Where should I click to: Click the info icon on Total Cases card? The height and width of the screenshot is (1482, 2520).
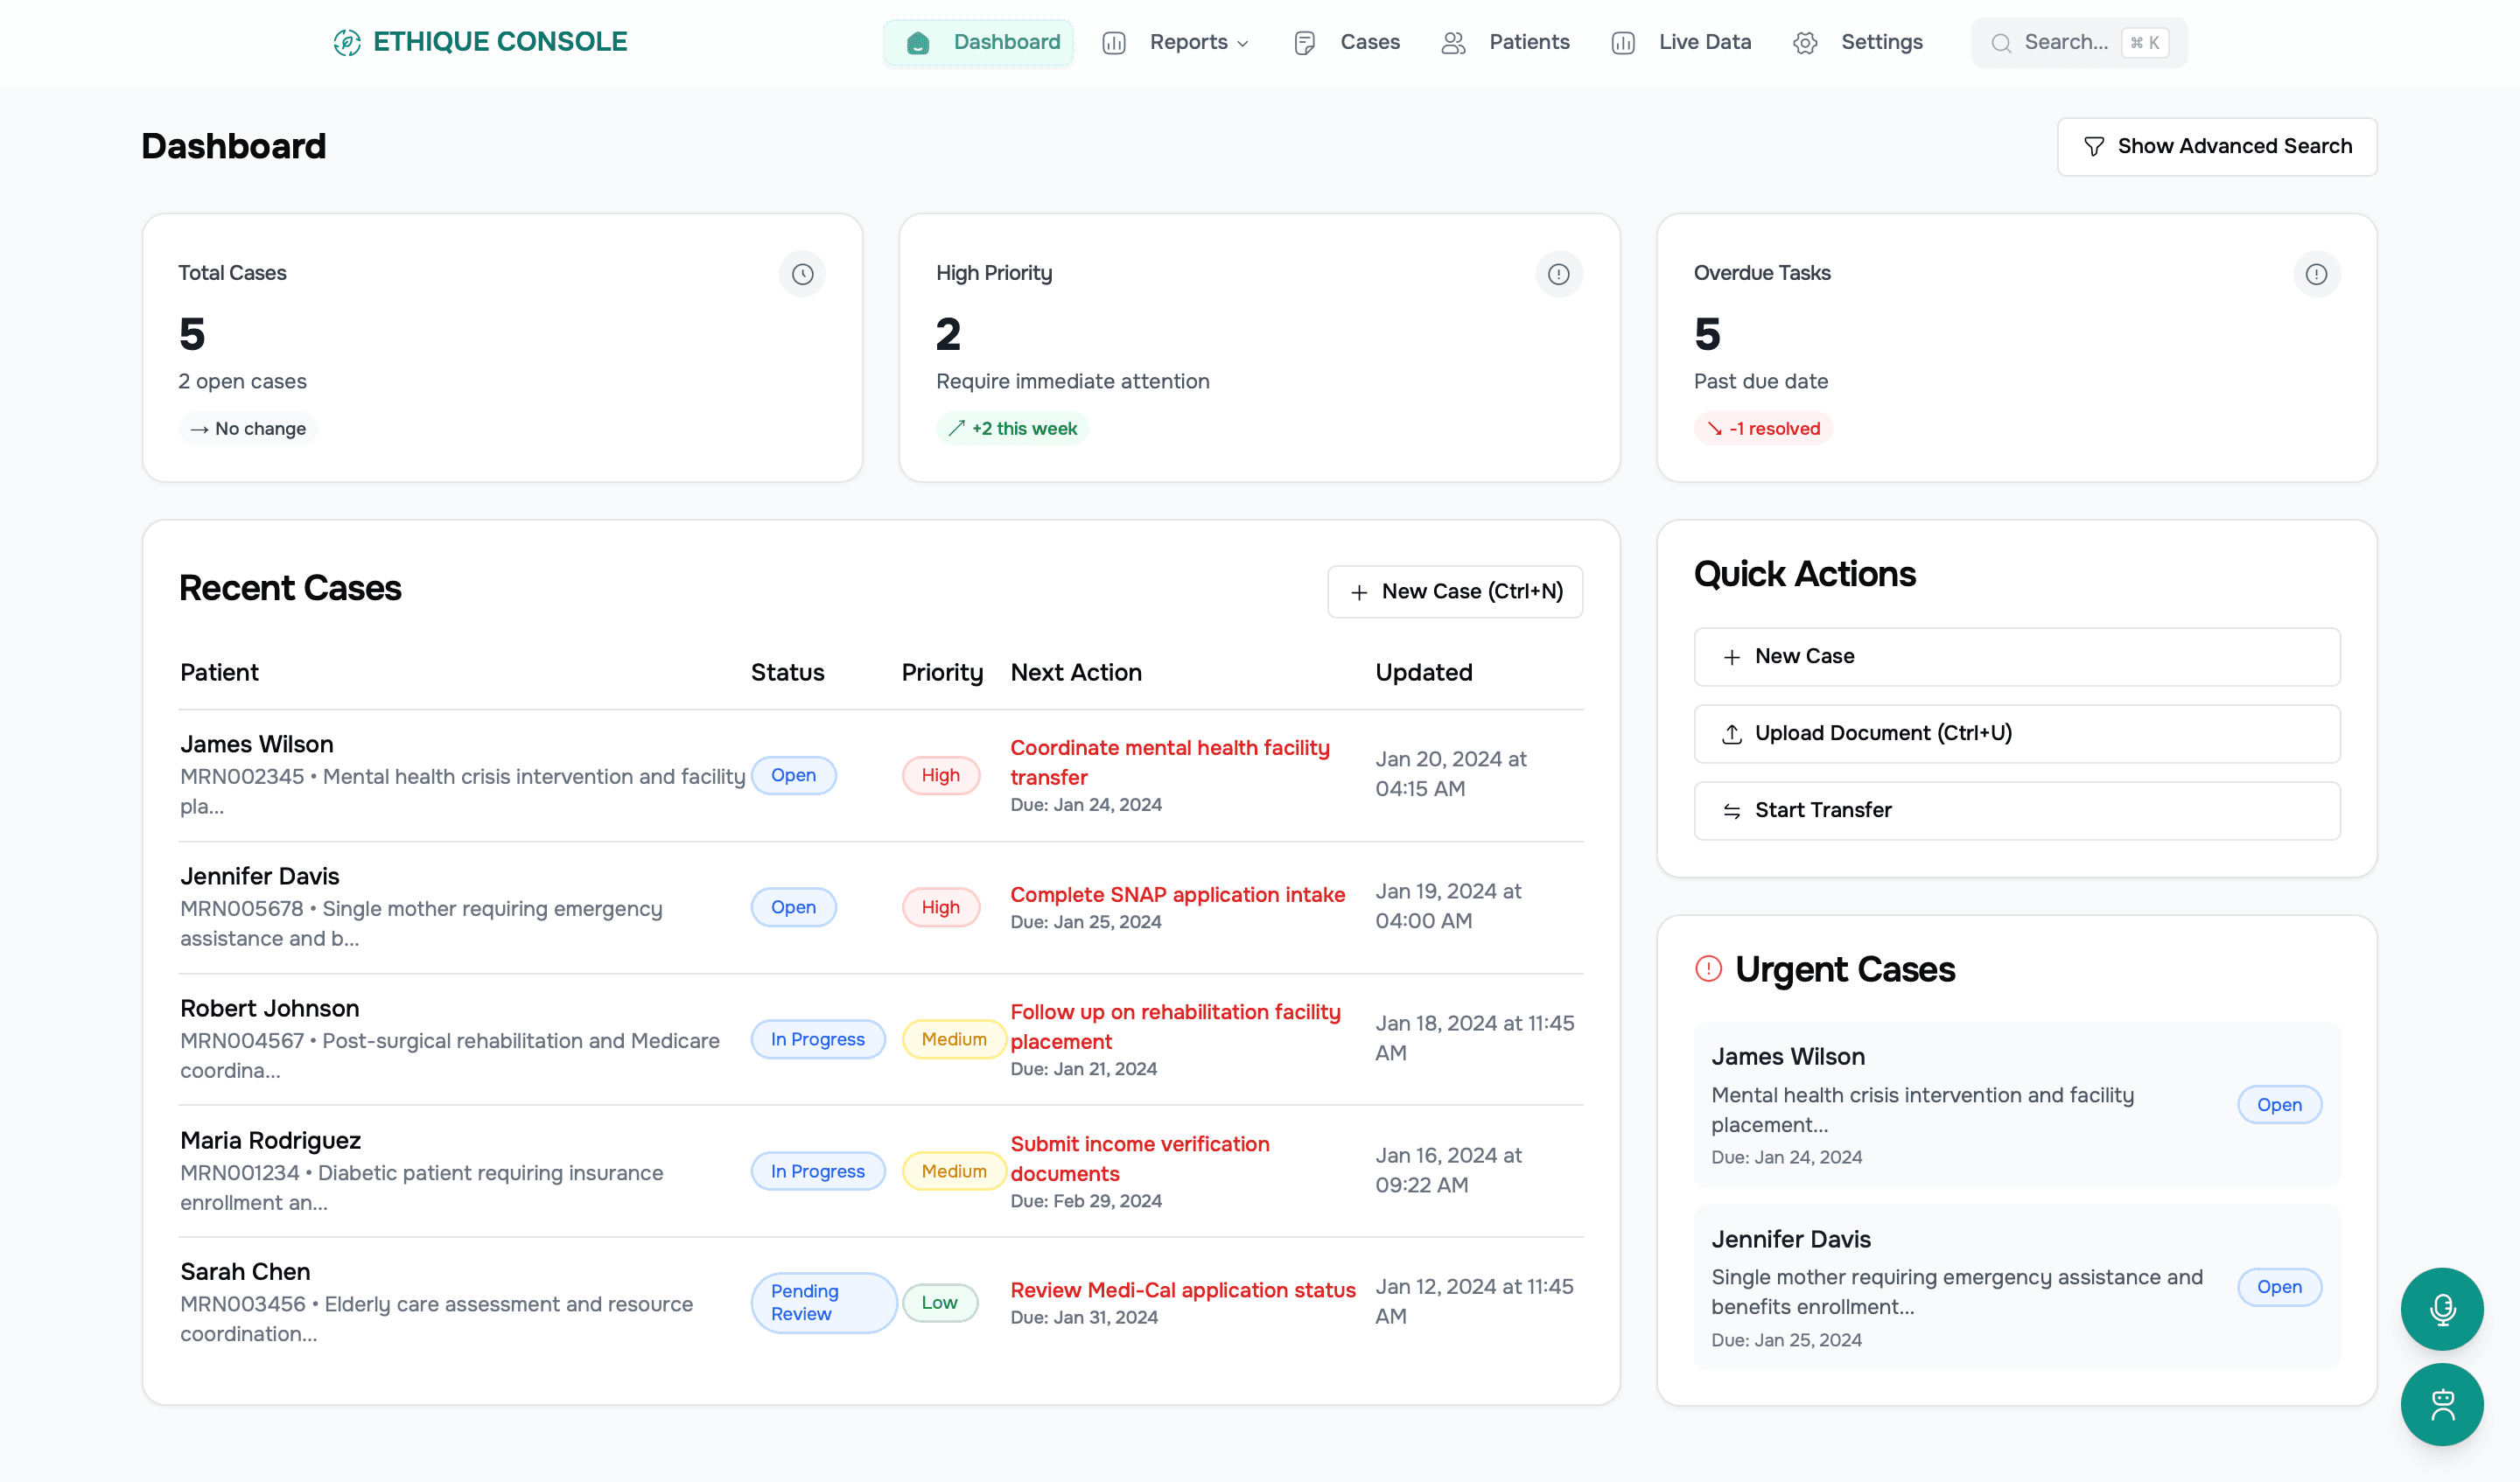[802, 274]
